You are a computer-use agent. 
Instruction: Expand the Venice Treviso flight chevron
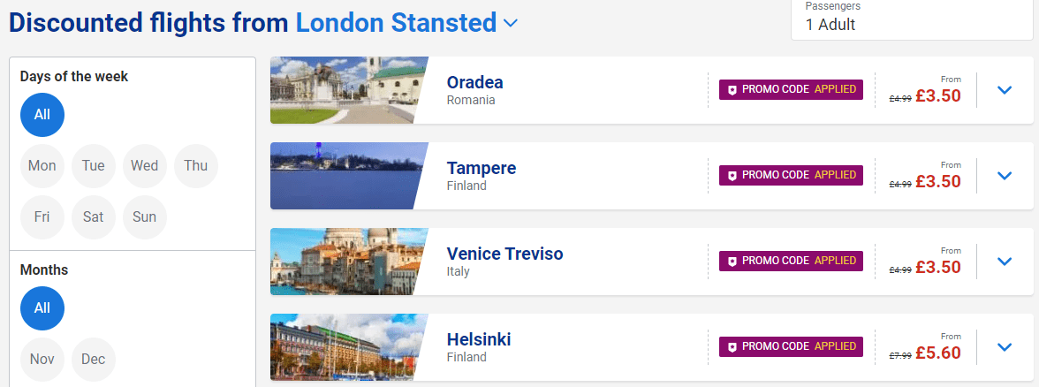[1005, 262]
